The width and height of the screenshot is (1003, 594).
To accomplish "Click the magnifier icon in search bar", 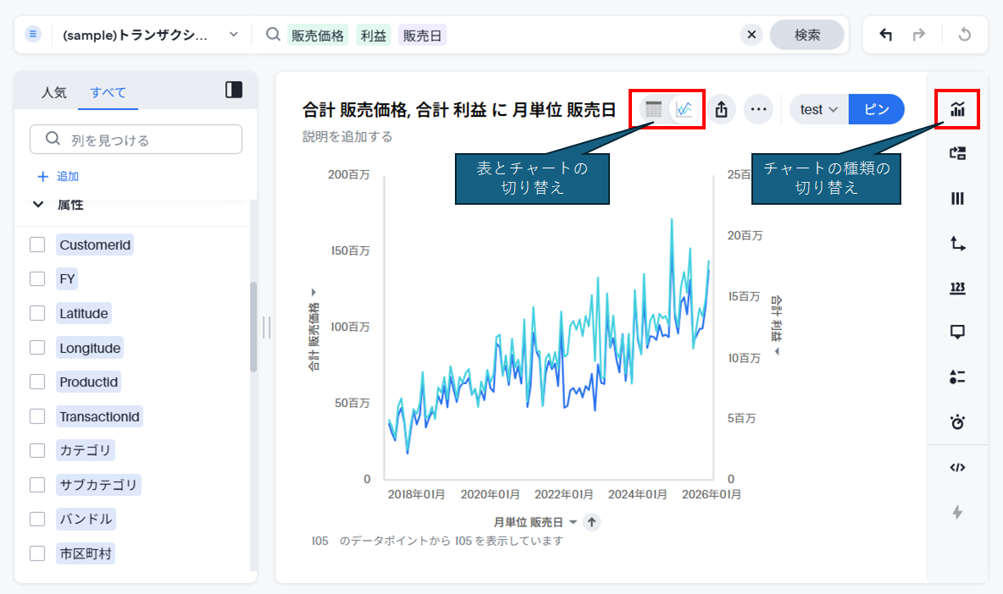I will click(x=273, y=34).
